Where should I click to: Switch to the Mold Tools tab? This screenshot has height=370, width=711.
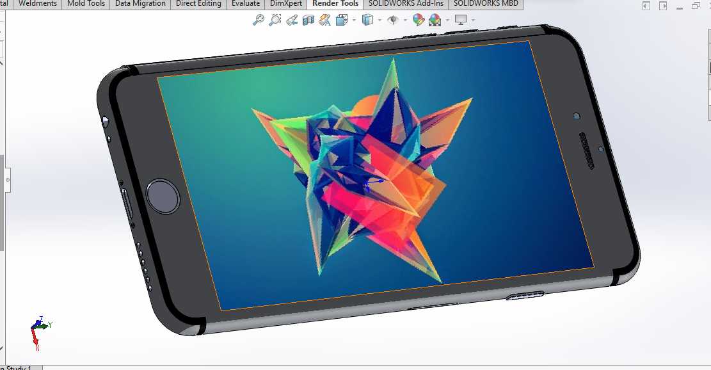(86, 4)
